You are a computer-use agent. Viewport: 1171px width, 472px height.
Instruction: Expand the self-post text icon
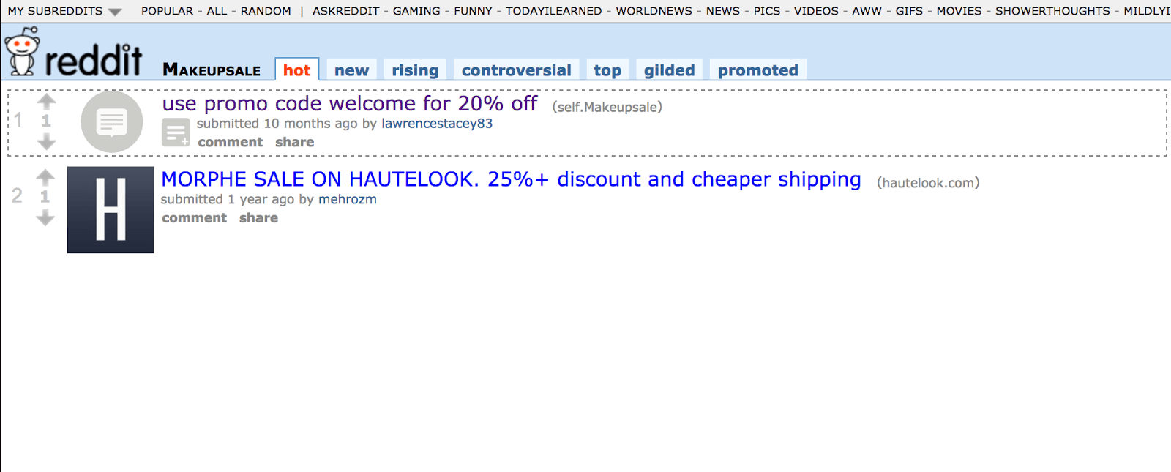(x=176, y=132)
